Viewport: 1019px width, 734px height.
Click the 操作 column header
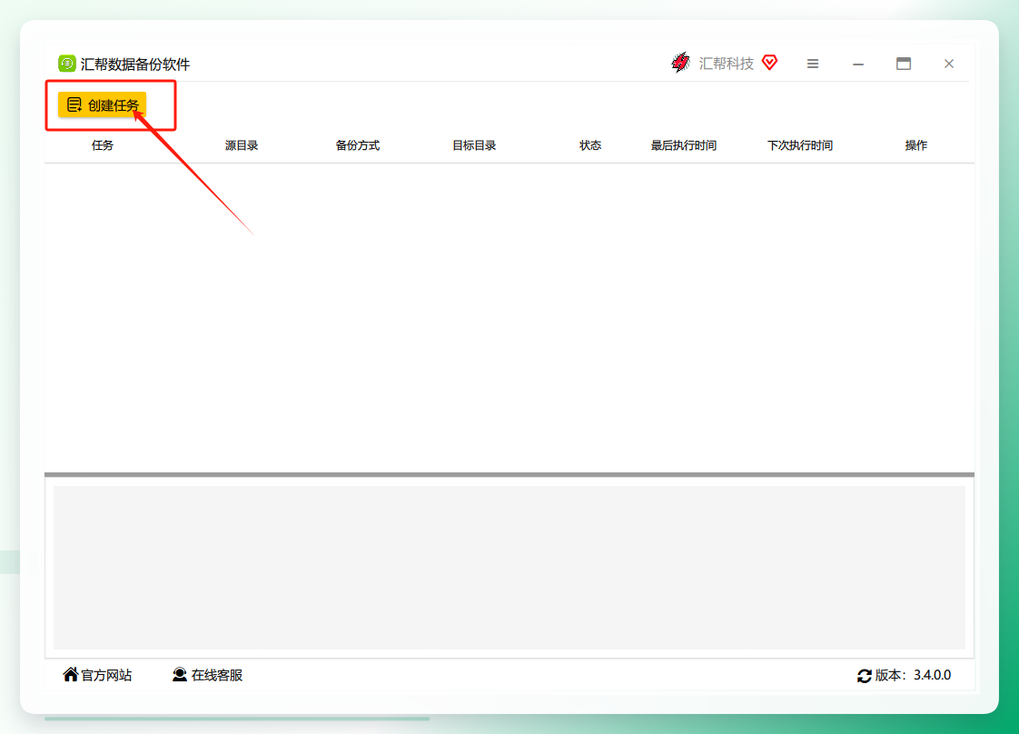click(x=916, y=145)
